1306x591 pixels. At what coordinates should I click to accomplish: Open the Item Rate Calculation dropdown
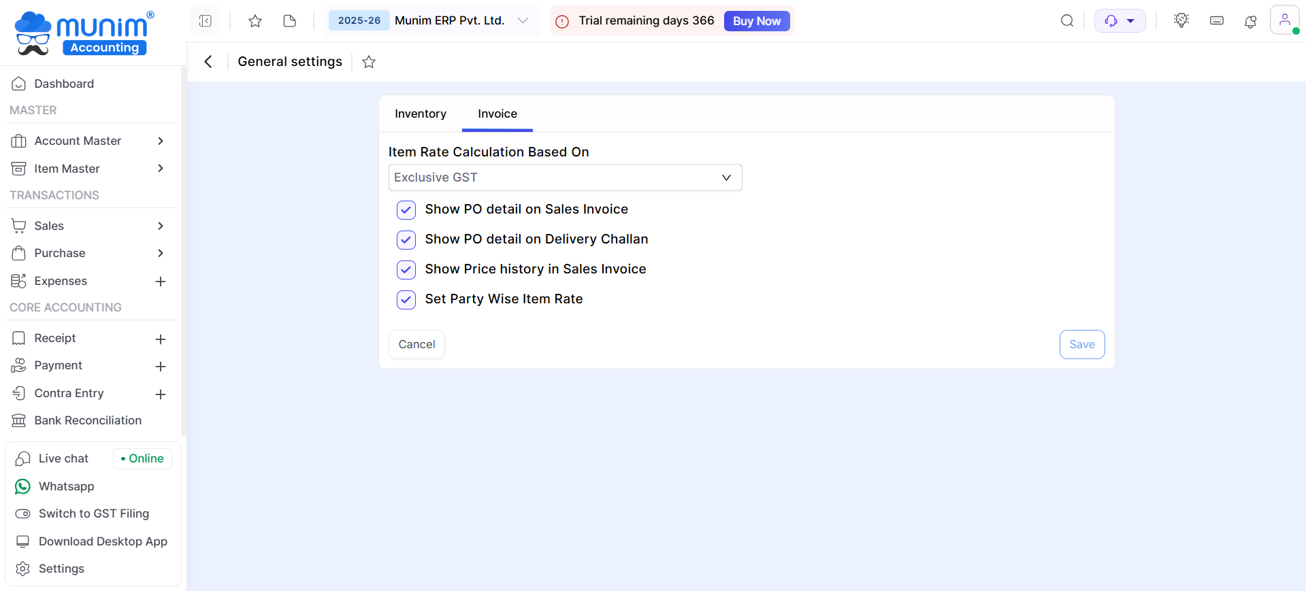[564, 178]
